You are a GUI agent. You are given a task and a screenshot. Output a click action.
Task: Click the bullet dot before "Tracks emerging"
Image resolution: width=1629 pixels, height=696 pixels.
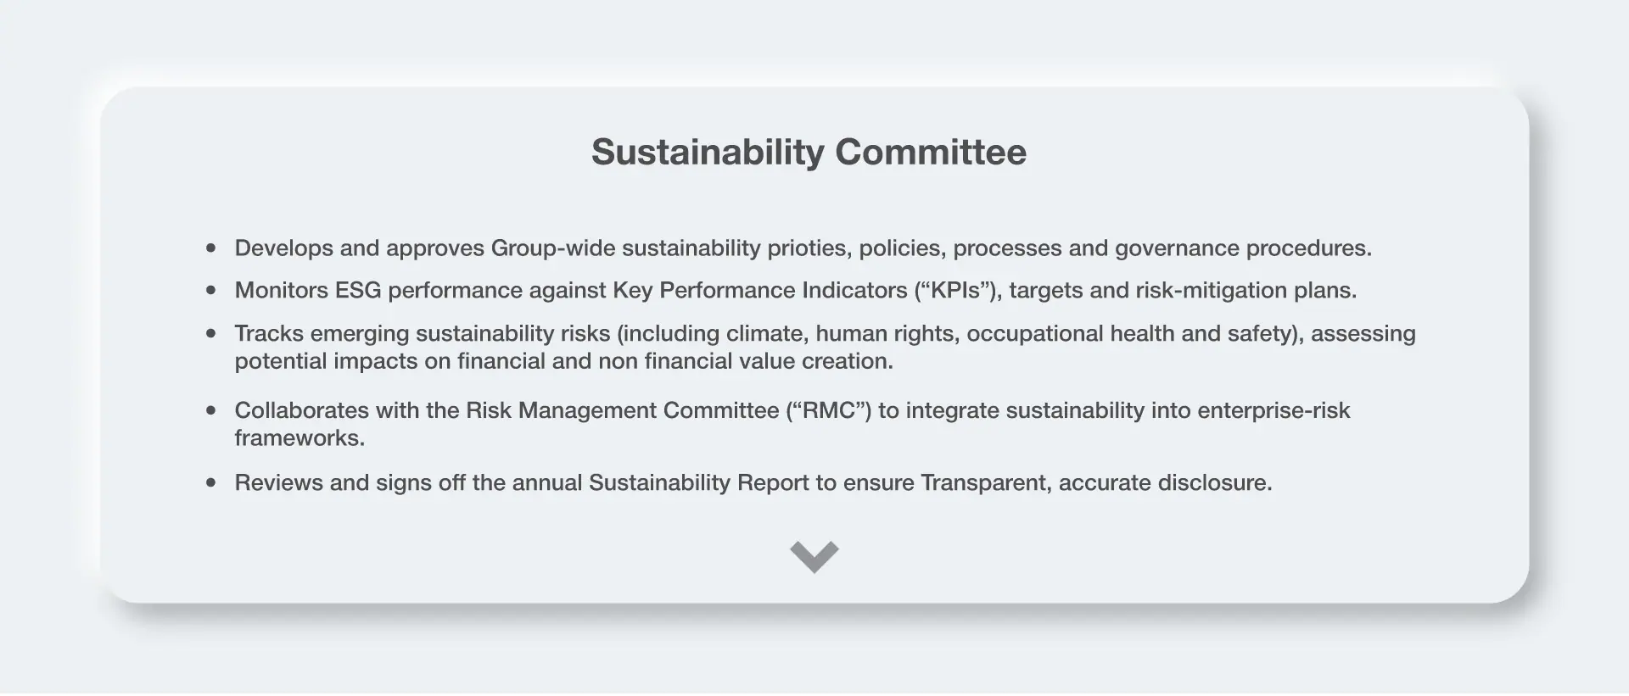click(x=211, y=334)
